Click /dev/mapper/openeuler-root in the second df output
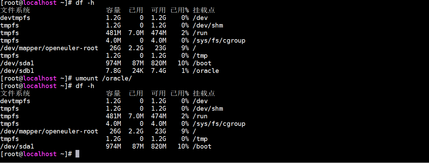This screenshot has width=429, height=163. [49, 131]
